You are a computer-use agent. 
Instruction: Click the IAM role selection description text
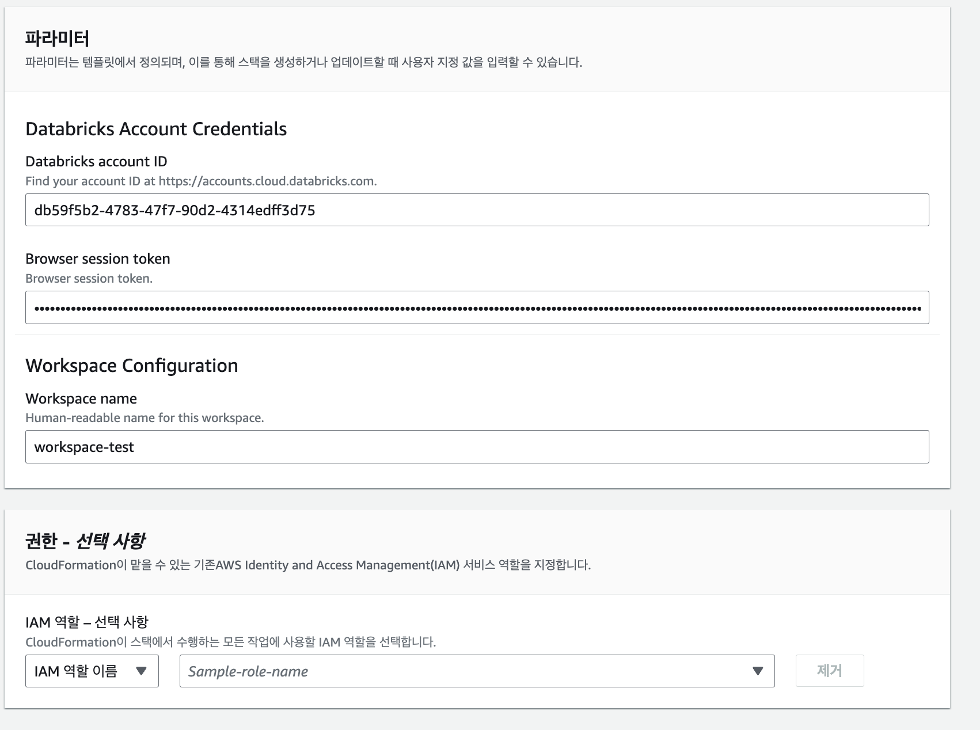click(x=230, y=642)
